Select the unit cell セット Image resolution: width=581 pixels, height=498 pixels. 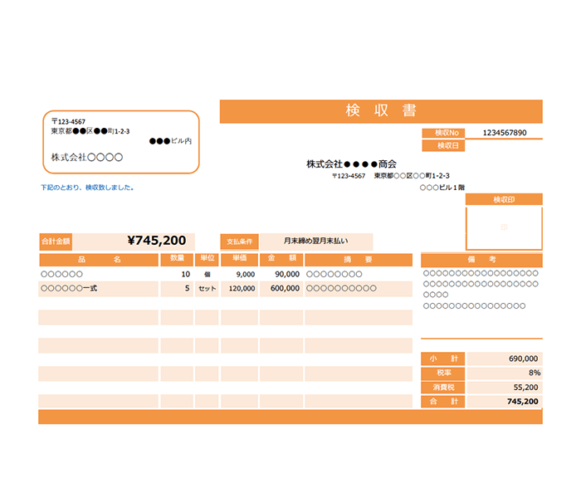click(207, 289)
